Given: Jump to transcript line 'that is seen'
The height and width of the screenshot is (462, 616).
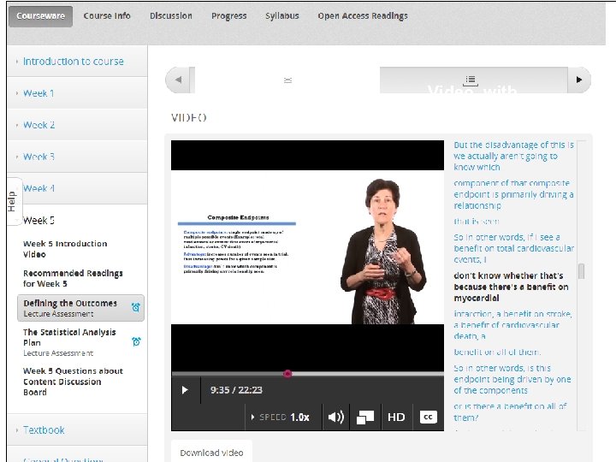Looking at the screenshot, I should click(x=477, y=222).
